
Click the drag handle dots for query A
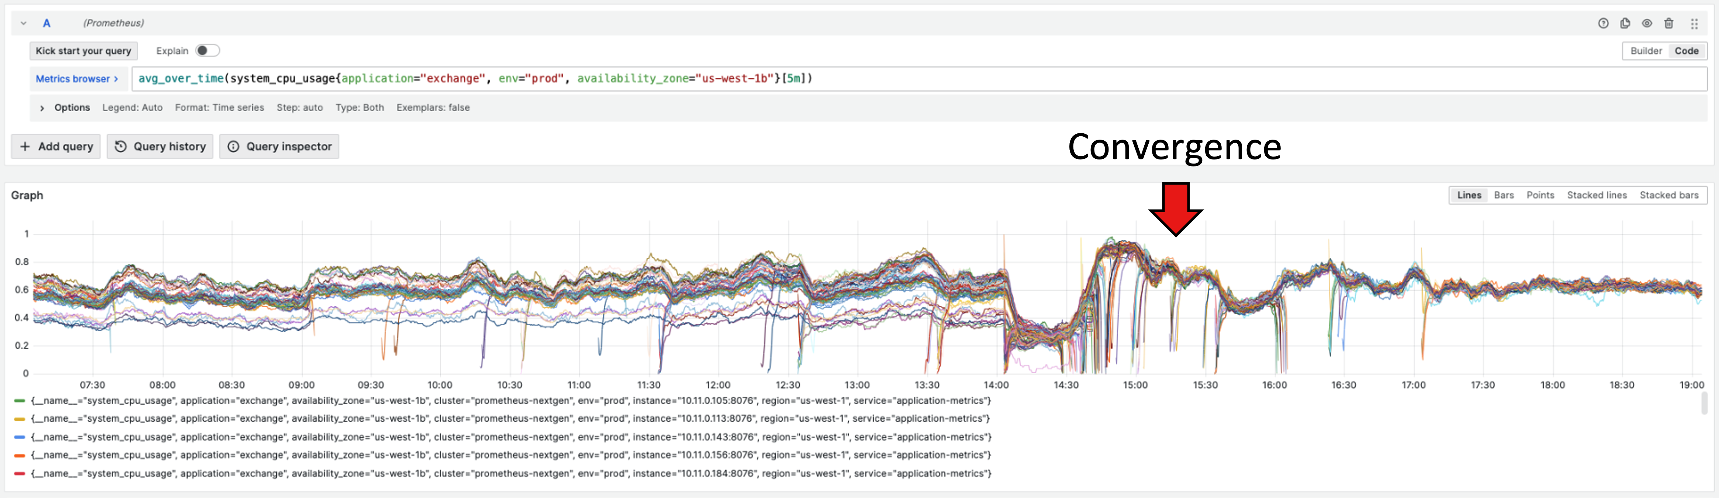1694,23
